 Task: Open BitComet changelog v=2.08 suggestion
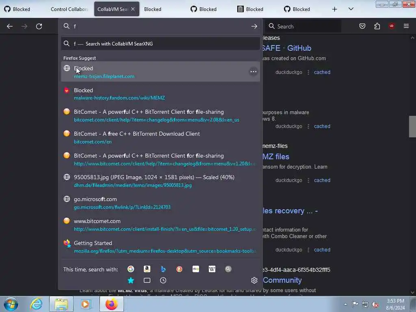coord(160,116)
